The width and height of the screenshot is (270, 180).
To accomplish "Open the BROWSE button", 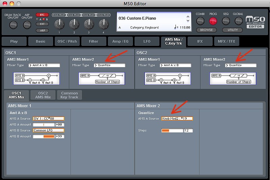I will [x=206, y=30].
